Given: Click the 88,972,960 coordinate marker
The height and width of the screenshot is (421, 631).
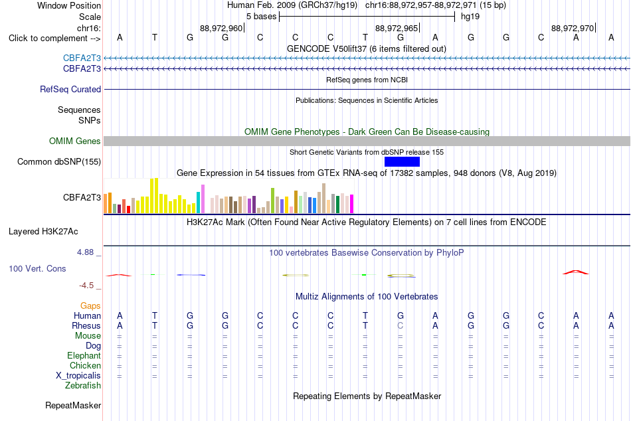Looking at the screenshot, I should (x=221, y=28).
